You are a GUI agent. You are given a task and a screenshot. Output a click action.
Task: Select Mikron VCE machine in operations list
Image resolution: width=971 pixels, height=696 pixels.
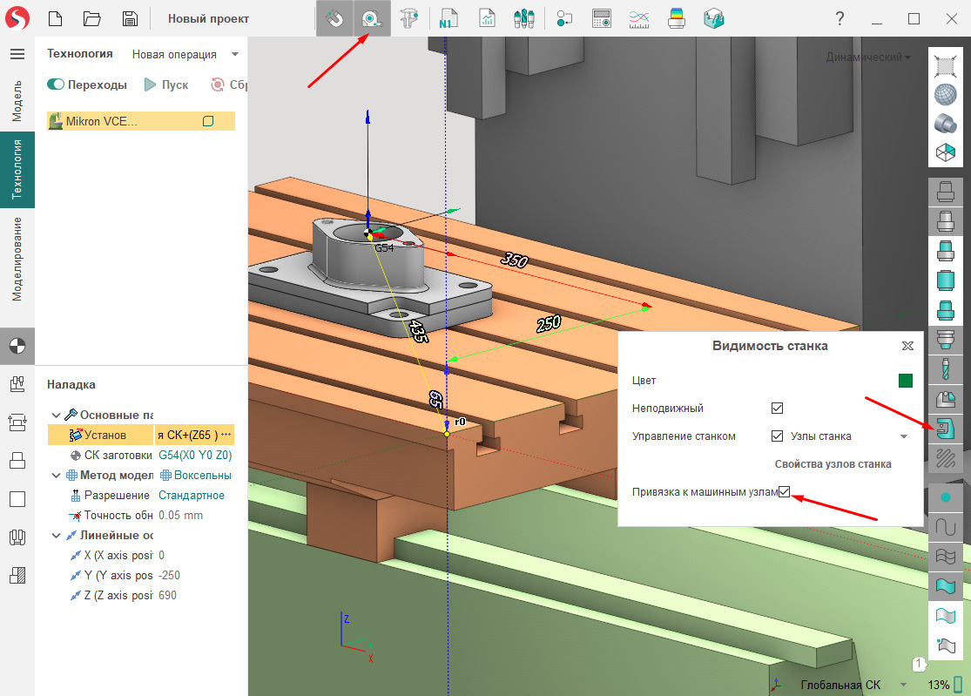coord(101,122)
